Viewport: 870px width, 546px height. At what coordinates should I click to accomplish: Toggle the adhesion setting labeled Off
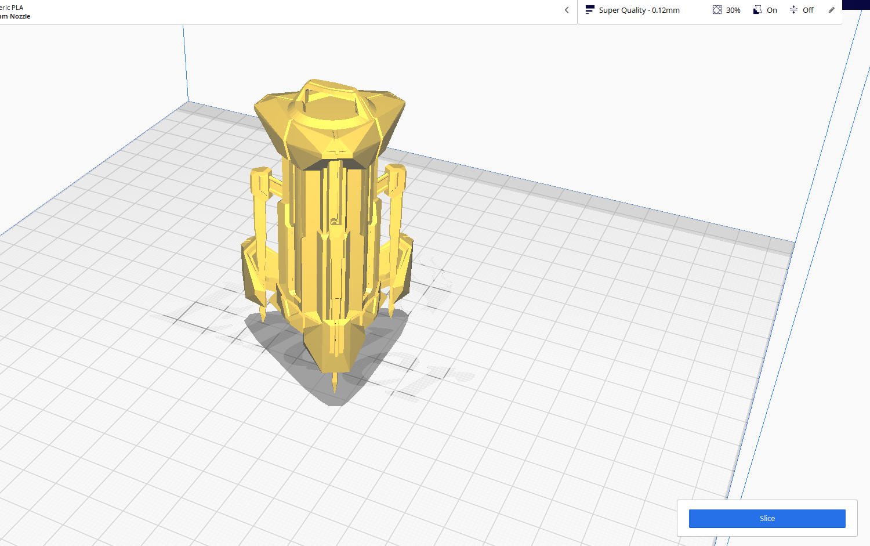808,10
